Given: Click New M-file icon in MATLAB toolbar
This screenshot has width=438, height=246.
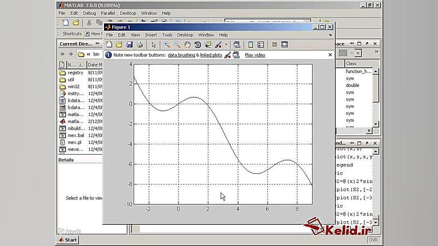Looking at the screenshot, I should tap(65, 22).
